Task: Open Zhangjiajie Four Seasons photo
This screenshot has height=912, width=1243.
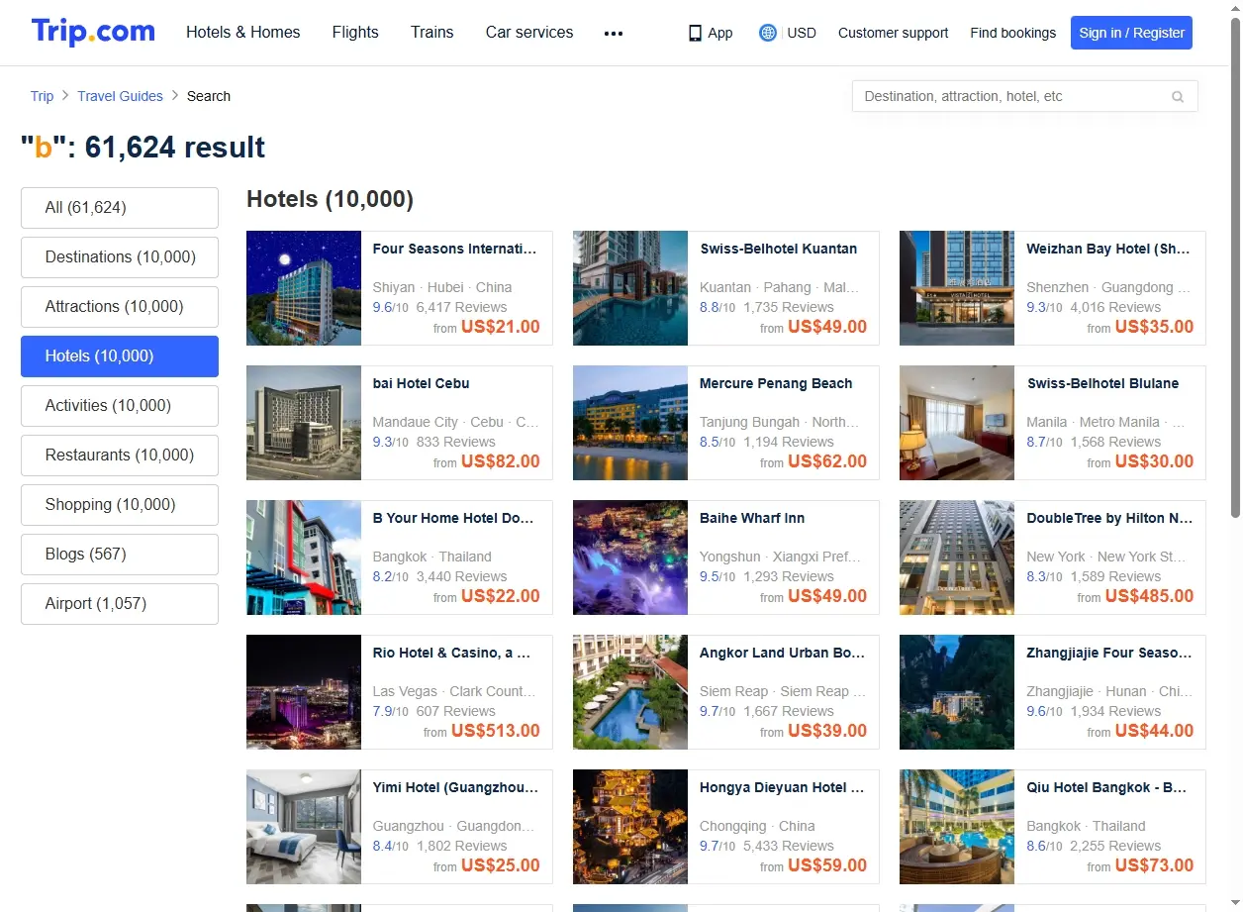Action: tap(957, 692)
